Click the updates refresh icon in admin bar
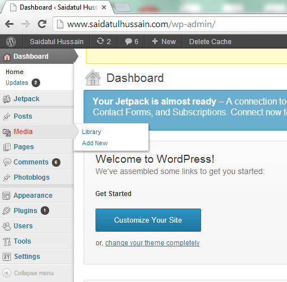This screenshot has width=287, height=282. [101, 41]
